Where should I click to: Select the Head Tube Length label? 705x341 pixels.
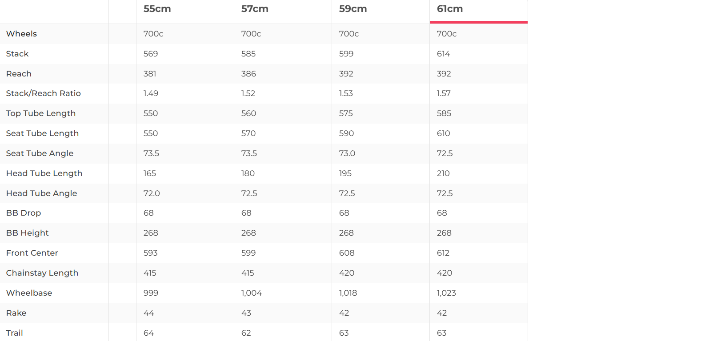pos(44,173)
